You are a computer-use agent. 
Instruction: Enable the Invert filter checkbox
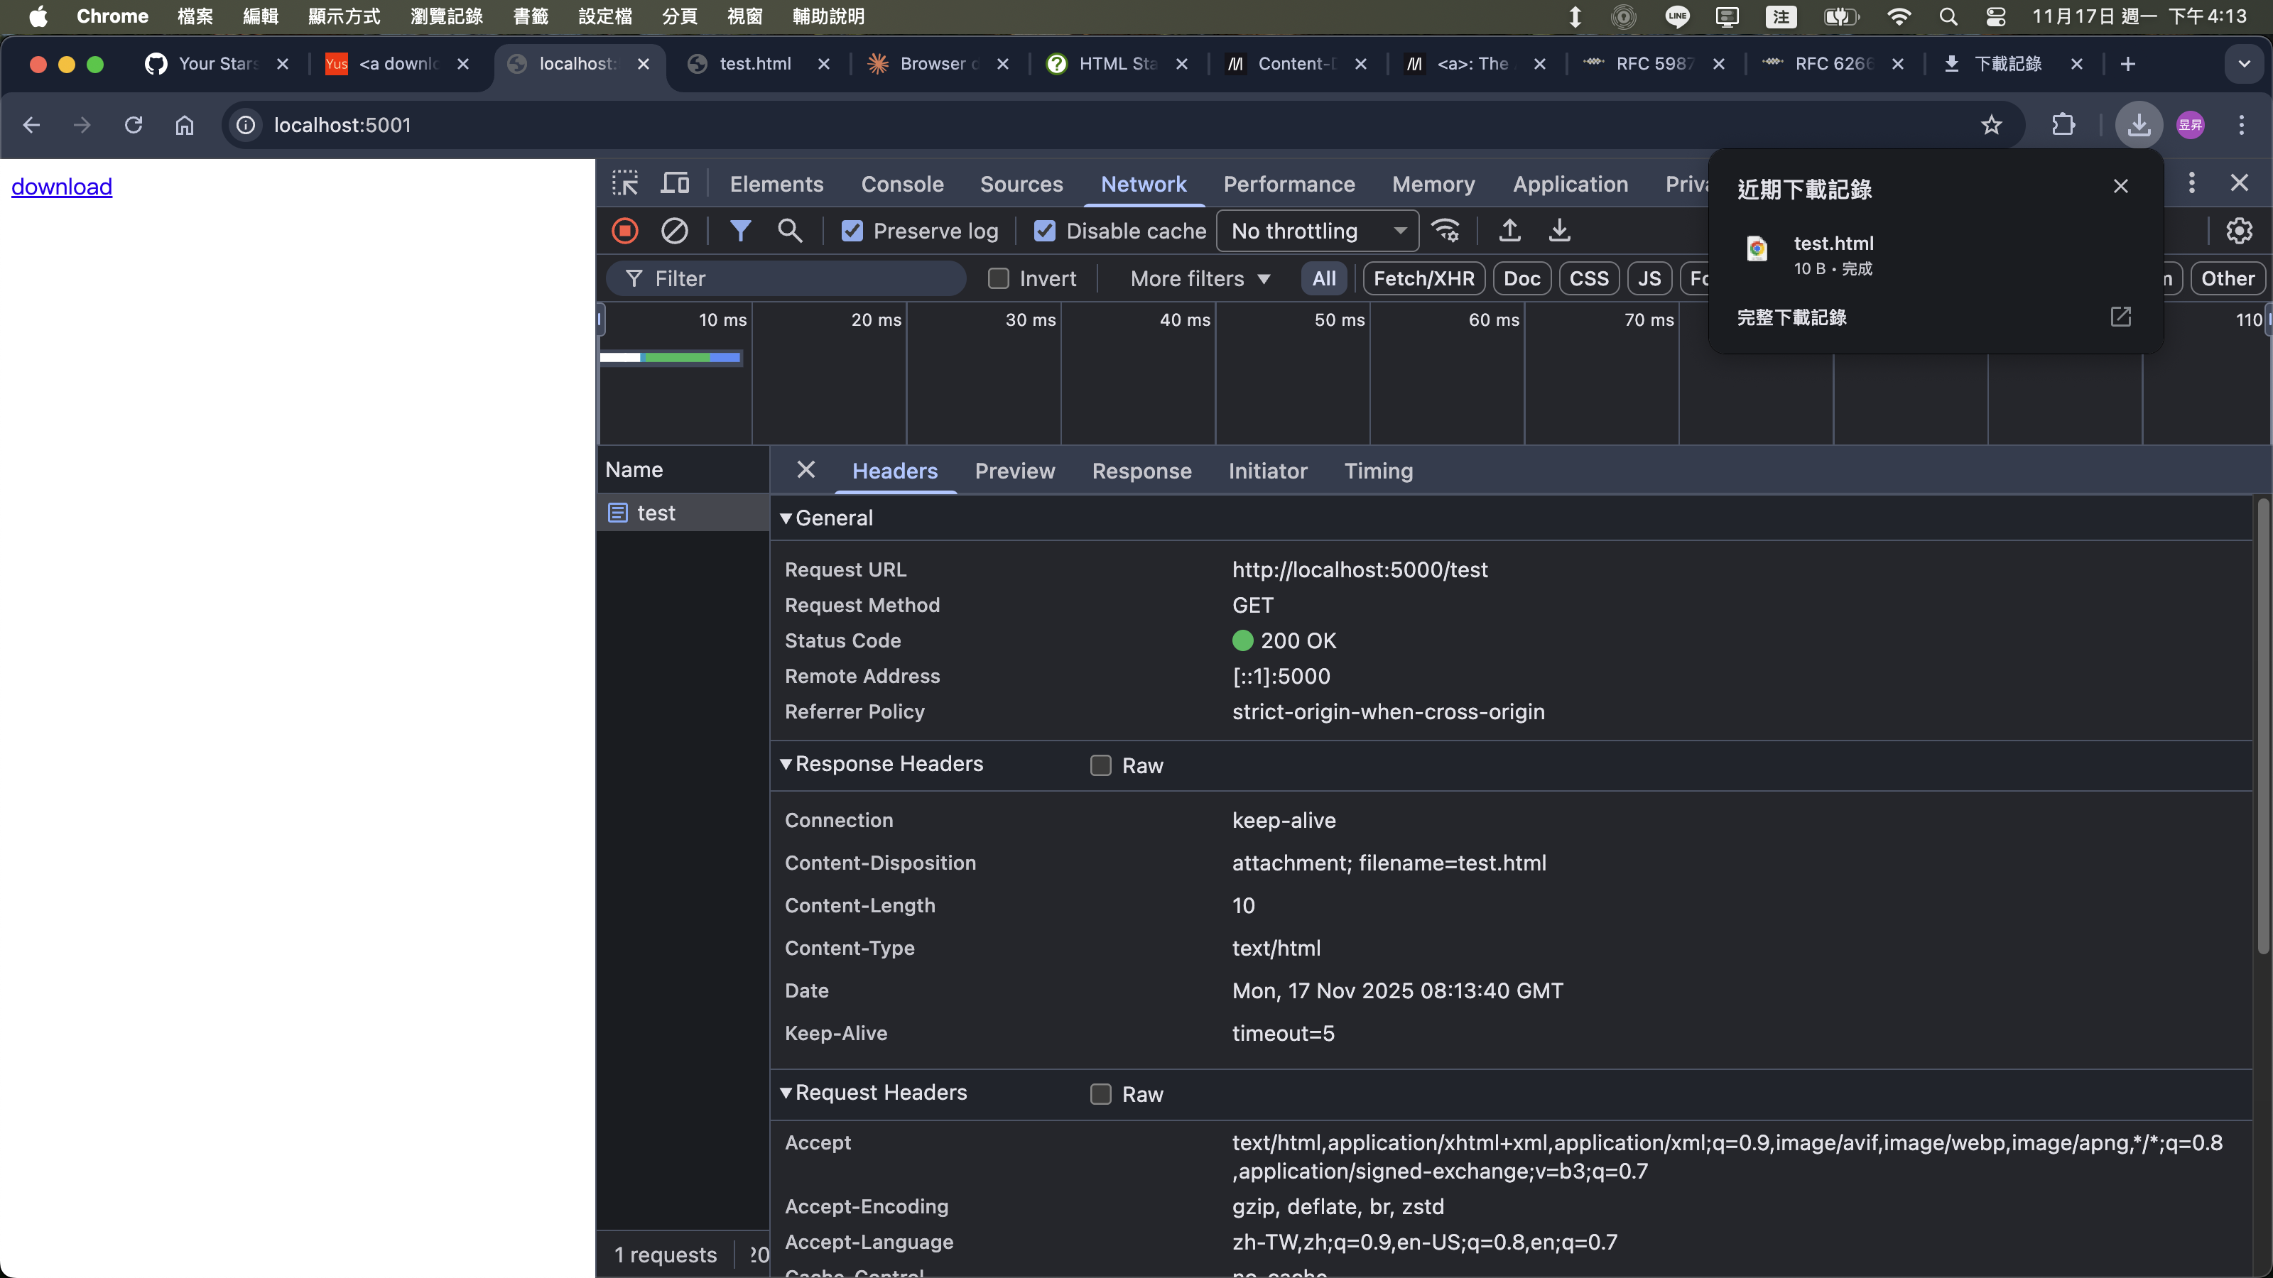pyautogui.click(x=998, y=279)
